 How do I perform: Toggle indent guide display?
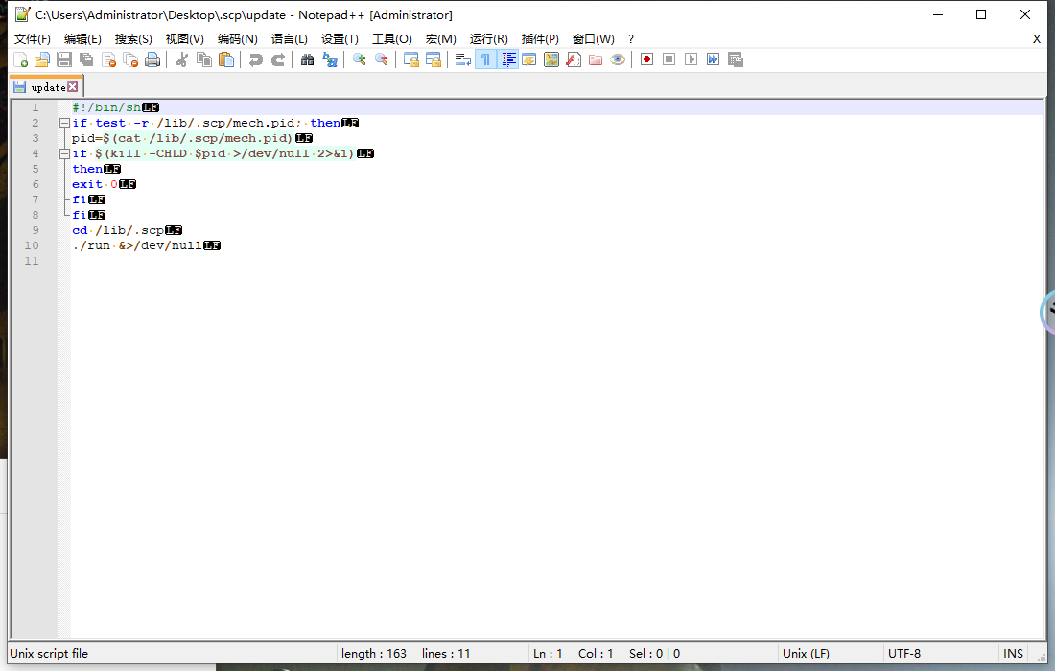point(508,59)
